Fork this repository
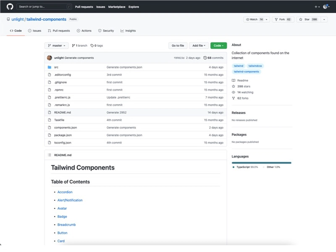This screenshot has width=336, height=252. pyautogui.click(x=283, y=19)
